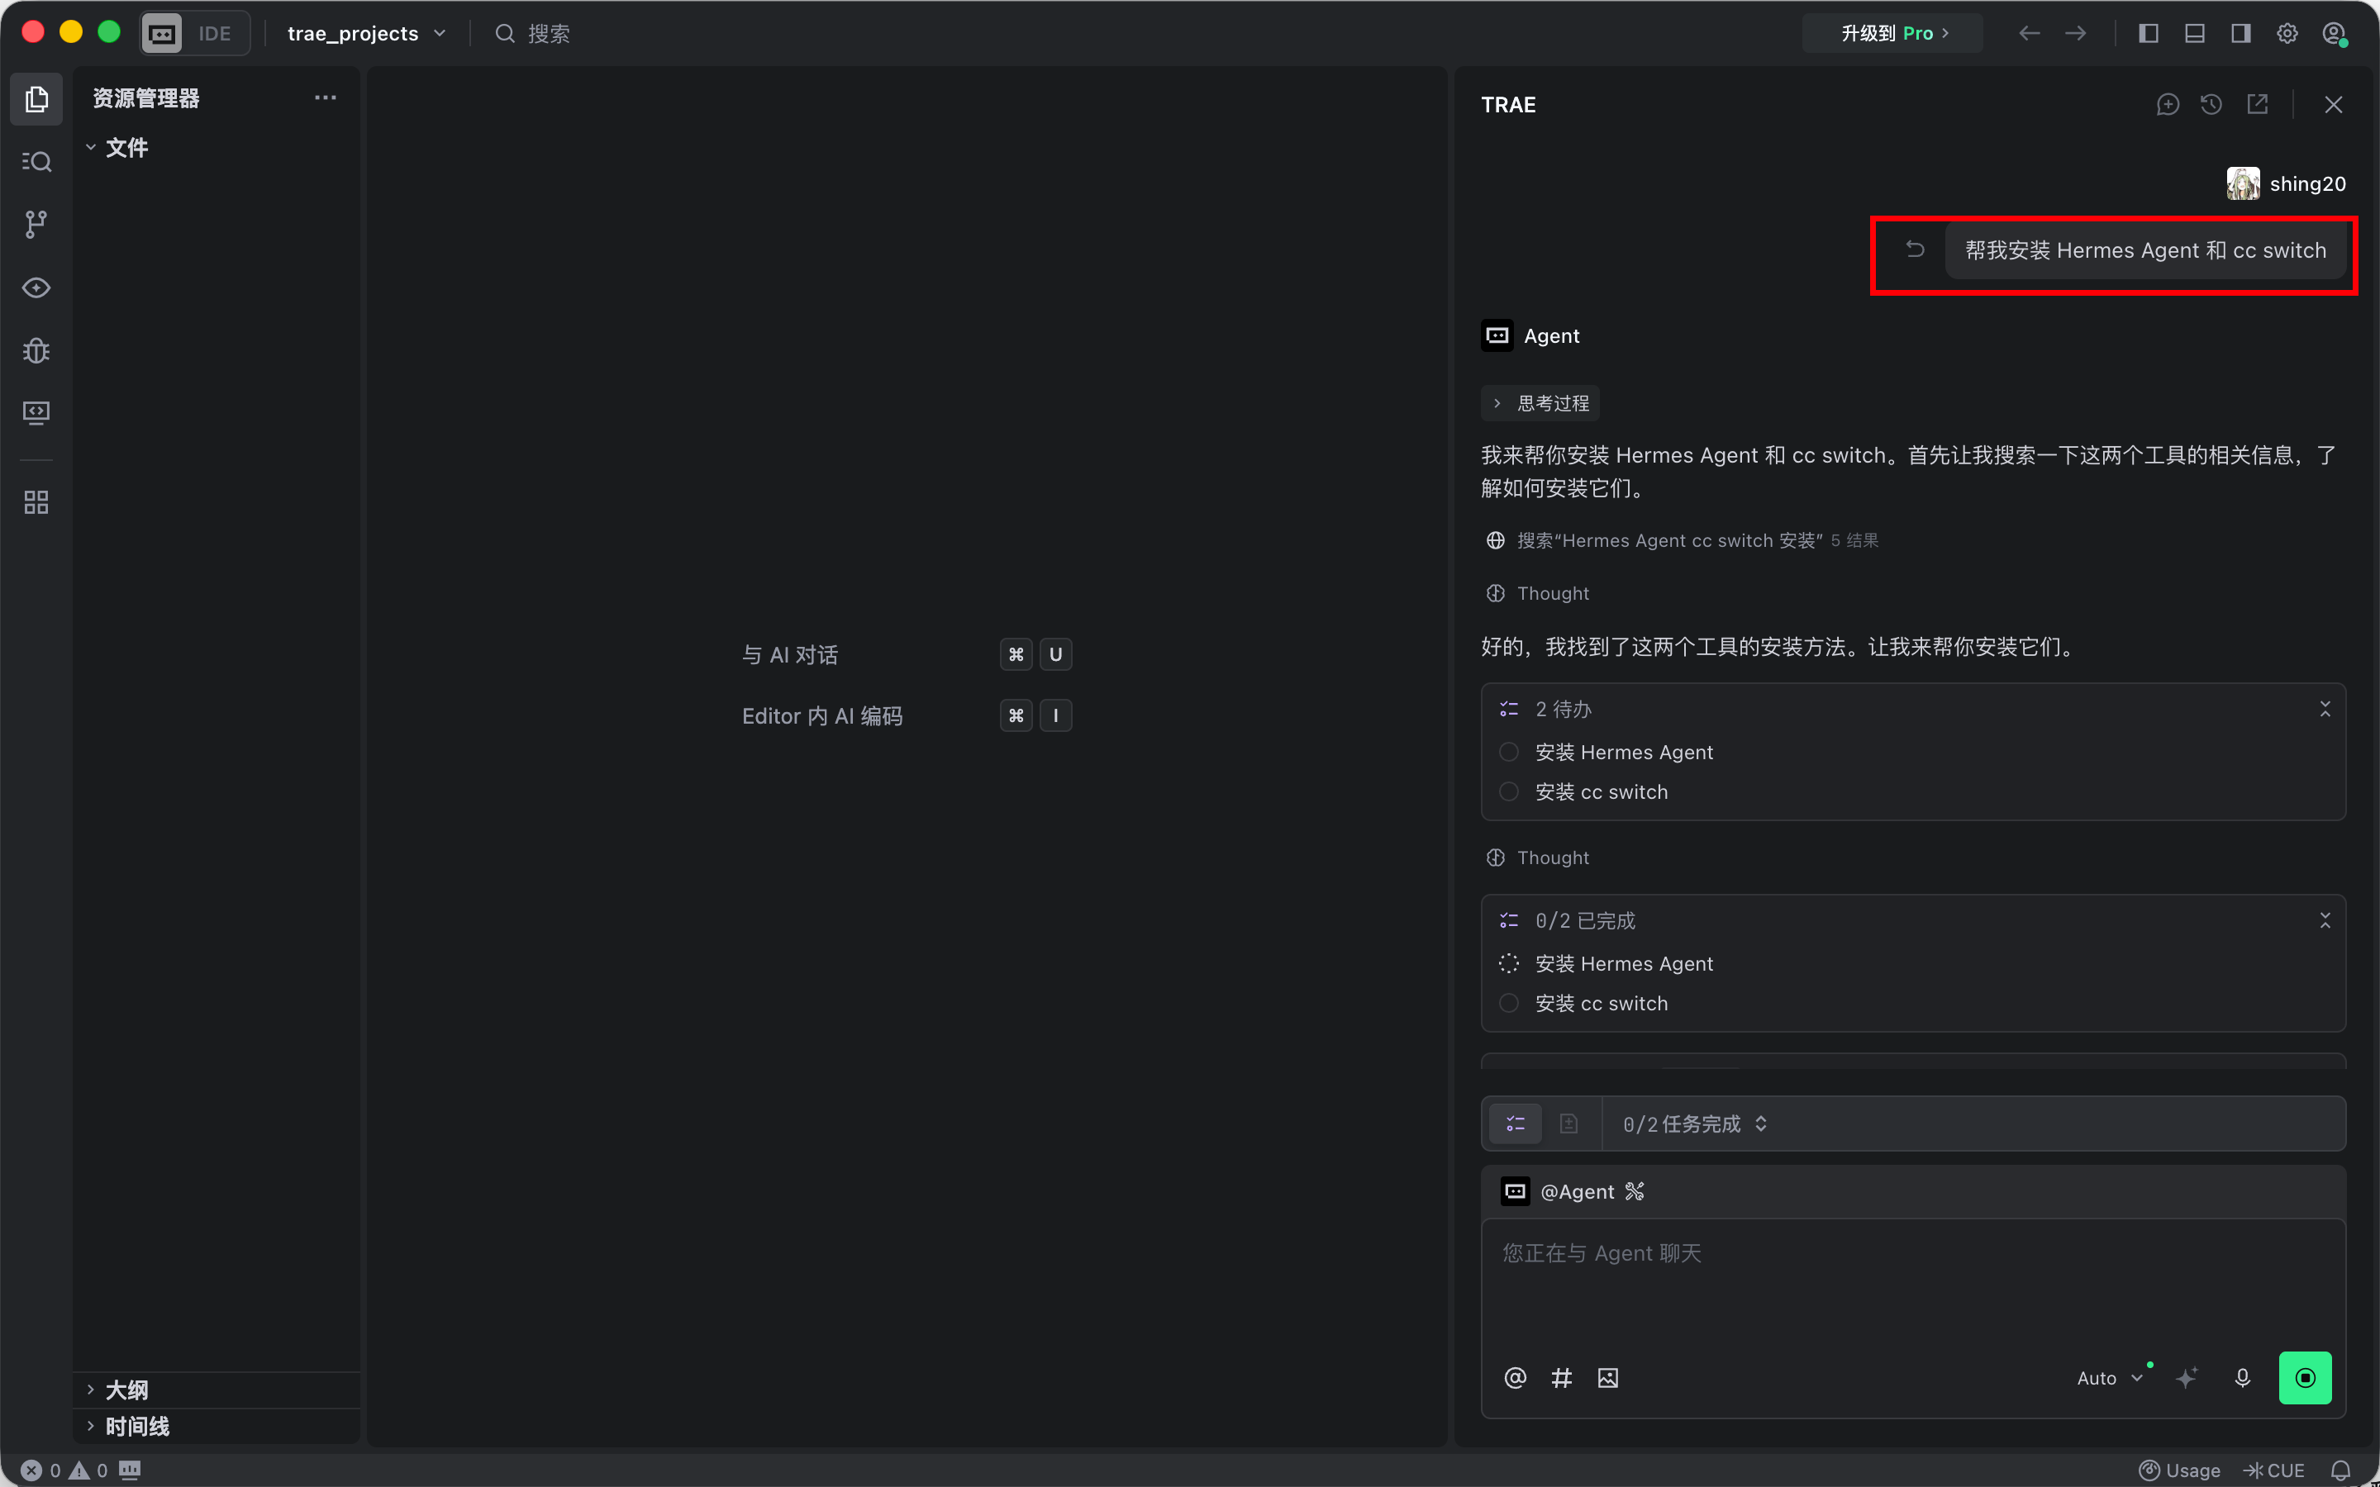Toggle the left sidebar layout
Screen dimensions: 2380x1487
pyautogui.click(x=2149, y=33)
